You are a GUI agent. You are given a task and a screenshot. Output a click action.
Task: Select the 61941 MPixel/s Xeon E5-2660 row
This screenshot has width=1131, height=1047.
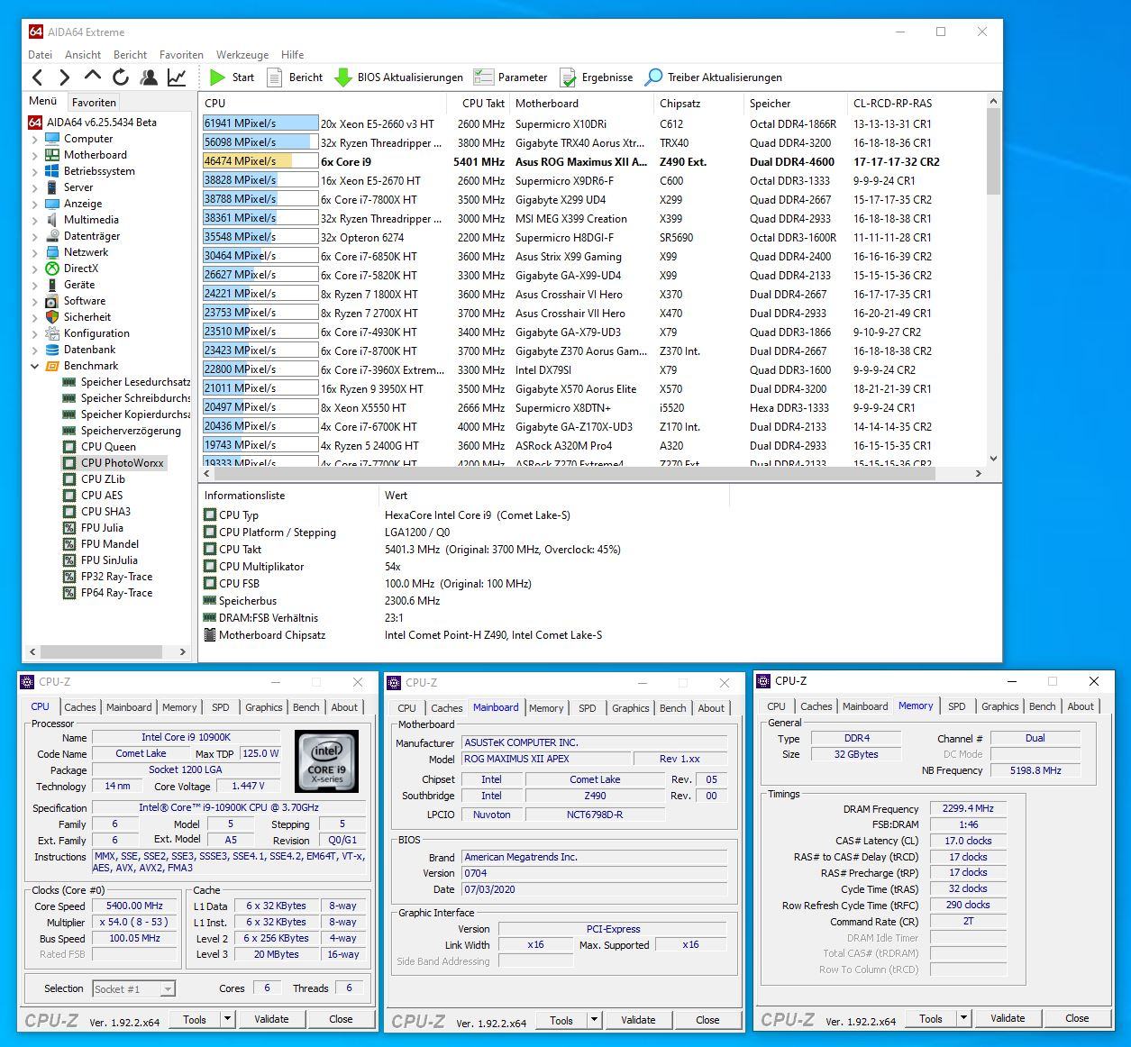pyautogui.click(x=593, y=123)
